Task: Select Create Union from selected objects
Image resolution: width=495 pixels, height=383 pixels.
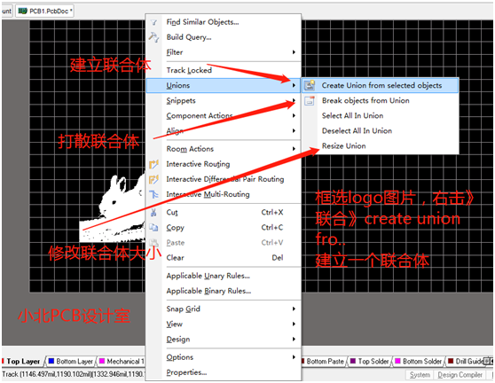Action: click(380, 85)
